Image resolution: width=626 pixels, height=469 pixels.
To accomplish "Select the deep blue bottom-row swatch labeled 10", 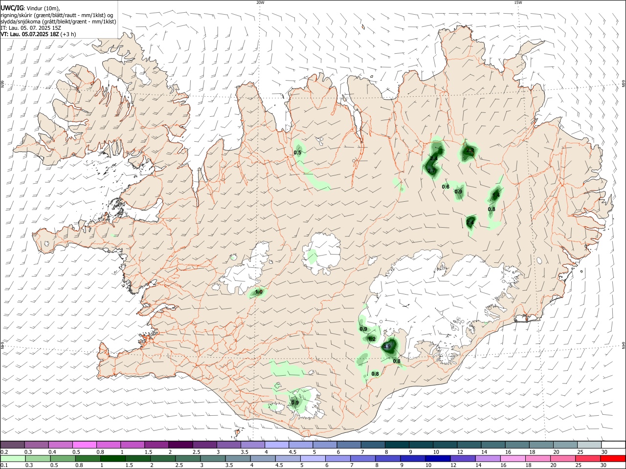I will point(438,459).
